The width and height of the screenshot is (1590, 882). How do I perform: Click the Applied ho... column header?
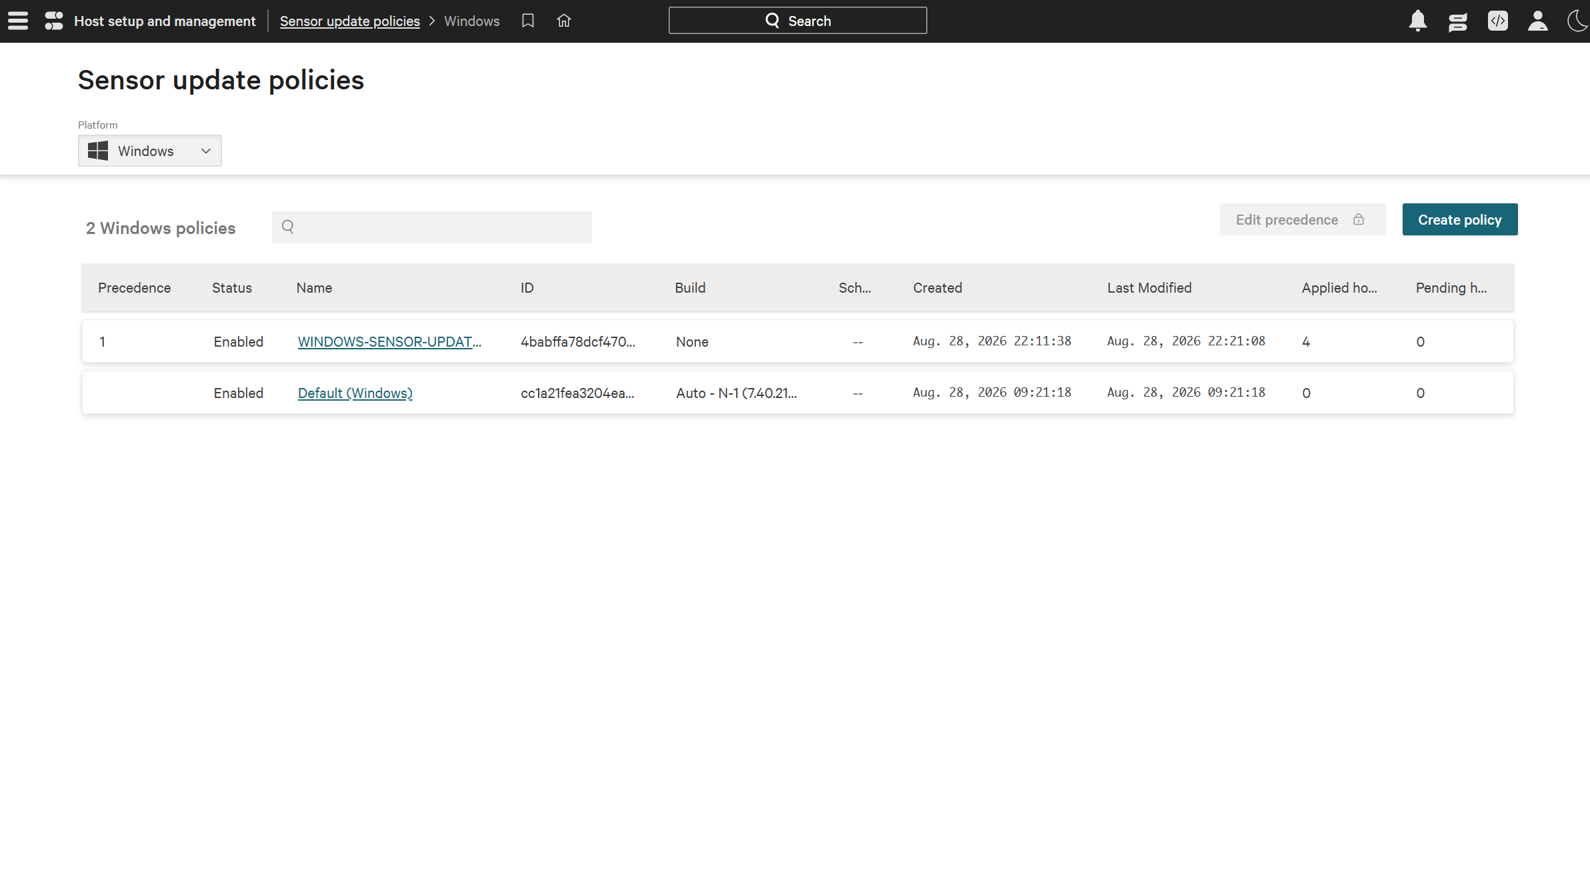[x=1339, y=287]
